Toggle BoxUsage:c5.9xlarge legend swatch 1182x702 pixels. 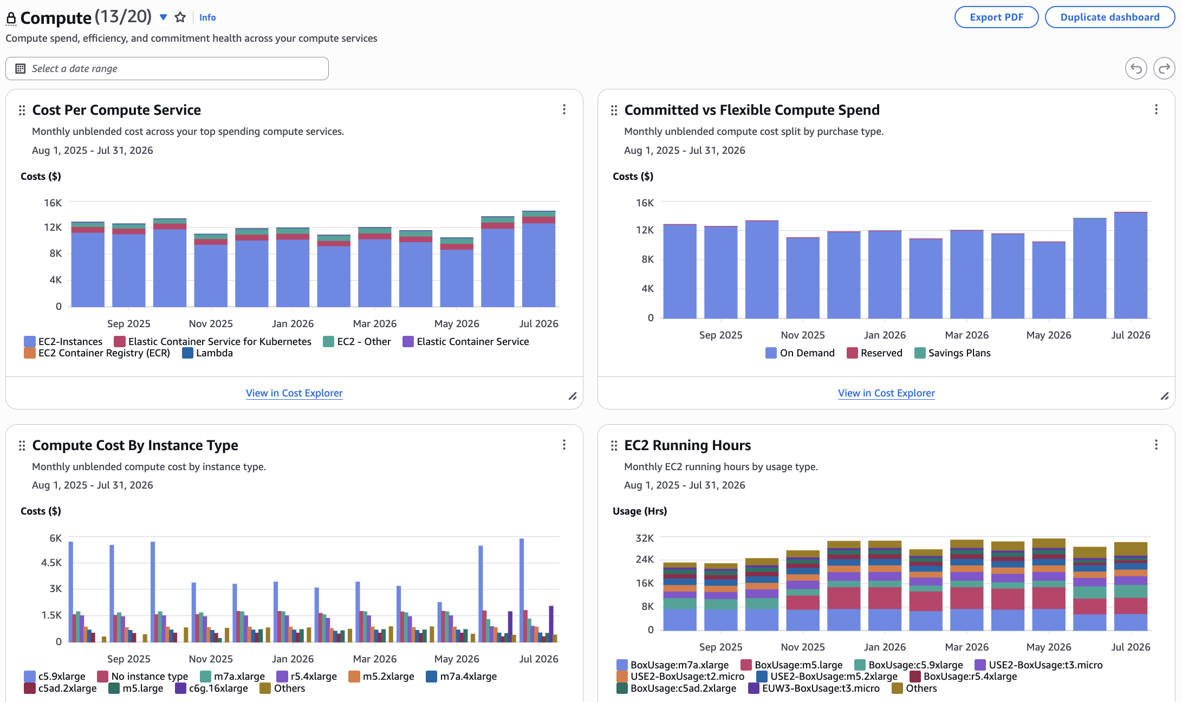[x=860, y=665]
